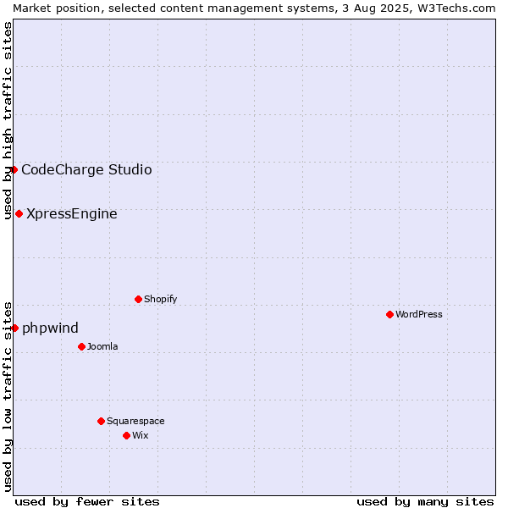The height and width of the screenshot is (508, 508).
Task: Click the 'Squarespace' label text
Action: tap(135, 421)
